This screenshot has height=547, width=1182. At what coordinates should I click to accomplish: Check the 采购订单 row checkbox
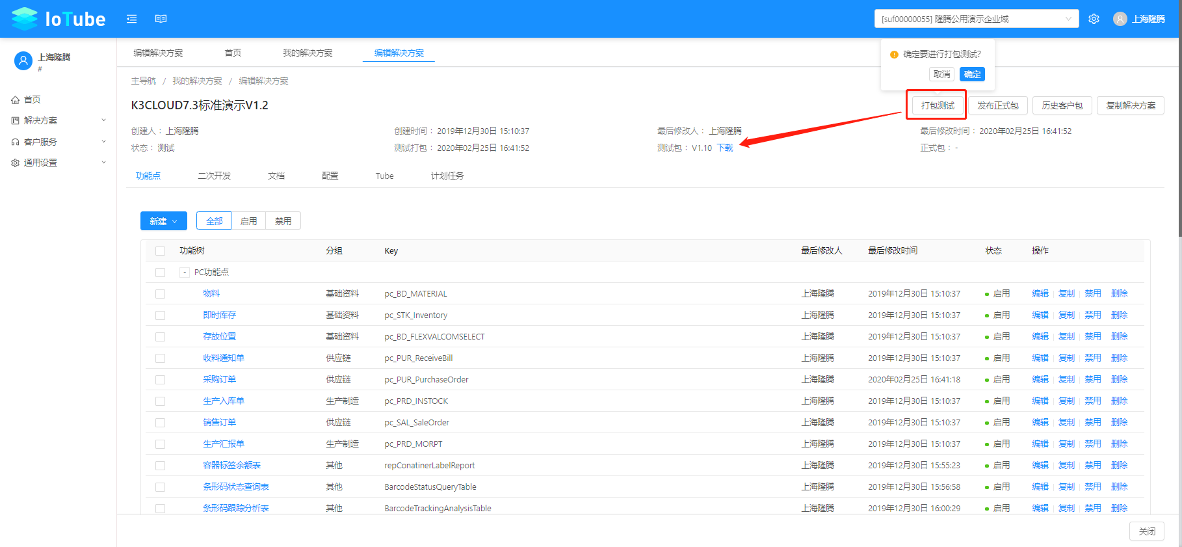[160, 380]
